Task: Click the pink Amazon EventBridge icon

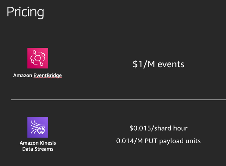Action: pos(38,58)
